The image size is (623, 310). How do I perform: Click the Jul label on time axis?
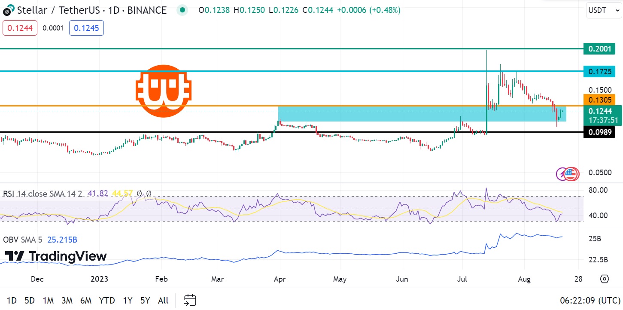coord(463,279)
